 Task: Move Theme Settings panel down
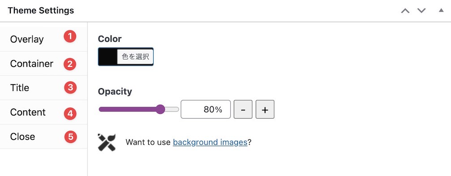point(421,11)
